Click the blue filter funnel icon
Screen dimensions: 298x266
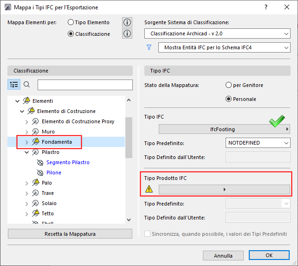(x=149, y=47)
